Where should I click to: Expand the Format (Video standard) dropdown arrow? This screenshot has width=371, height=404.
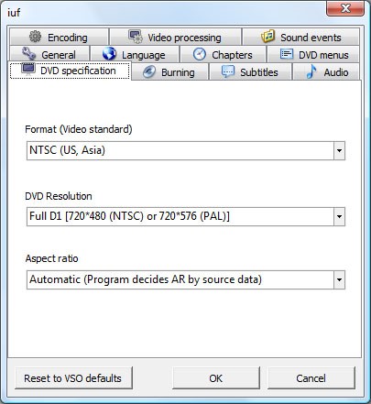[x=339, y=150]
